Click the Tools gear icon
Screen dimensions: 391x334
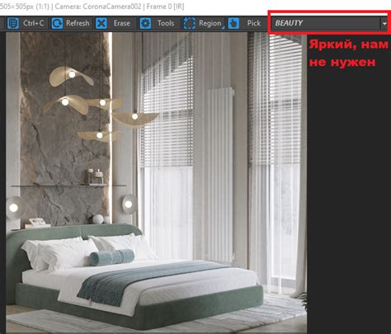click(145, 23)
